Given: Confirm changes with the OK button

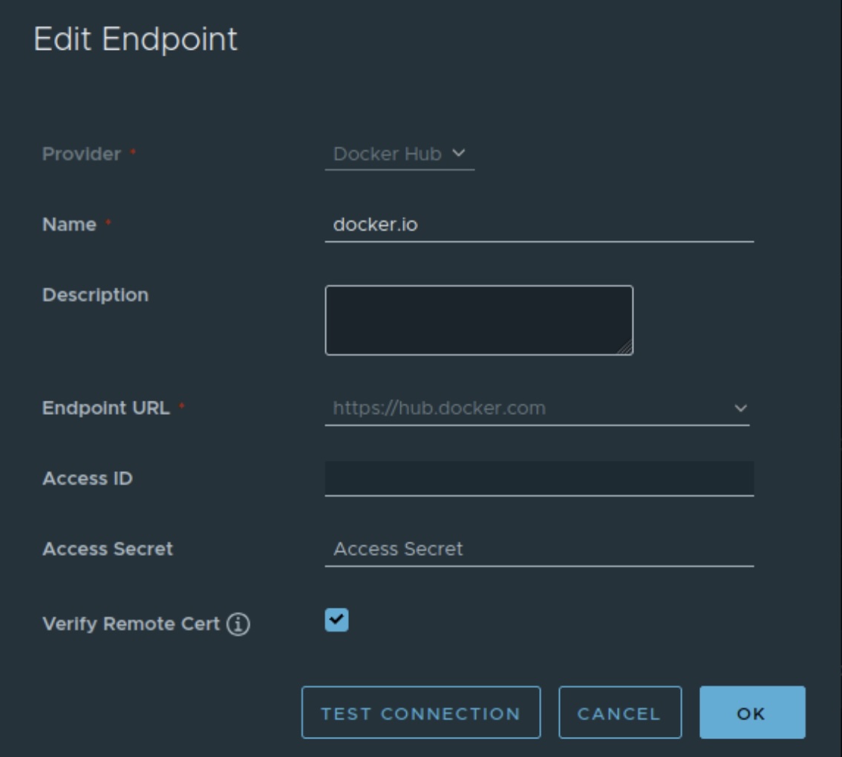Looking at the screenshot, I should [x=751, y=714].
